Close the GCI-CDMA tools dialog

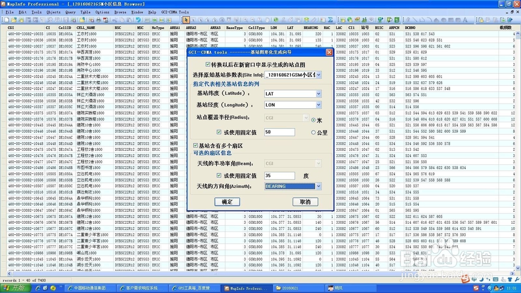pyautogui.click(x=329, y=52)
